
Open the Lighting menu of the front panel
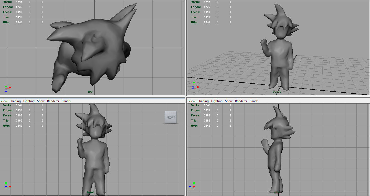29,101
